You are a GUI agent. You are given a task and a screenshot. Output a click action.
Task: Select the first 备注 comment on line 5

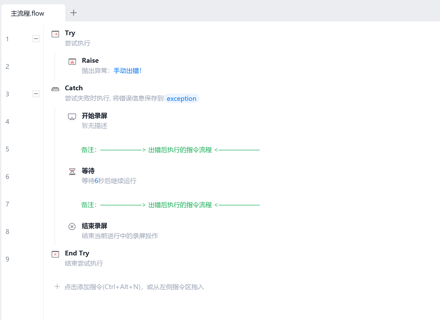pyautogui.click(x=170, y=150)
